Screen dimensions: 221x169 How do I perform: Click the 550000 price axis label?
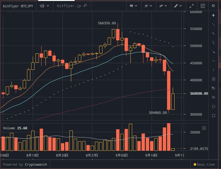[x=196, y=29]
